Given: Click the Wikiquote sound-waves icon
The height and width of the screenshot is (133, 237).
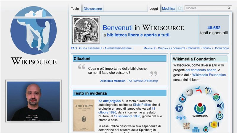Looking at the screenshot, I should point(220,106).
